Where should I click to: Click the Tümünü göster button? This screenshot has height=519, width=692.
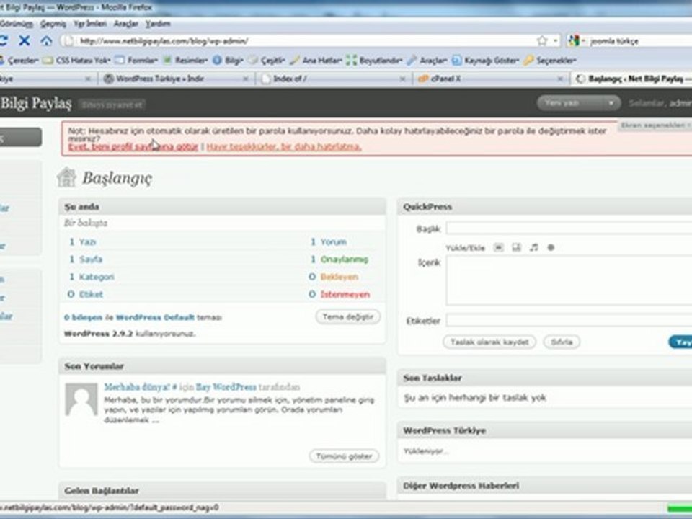(x=344, y=456)
